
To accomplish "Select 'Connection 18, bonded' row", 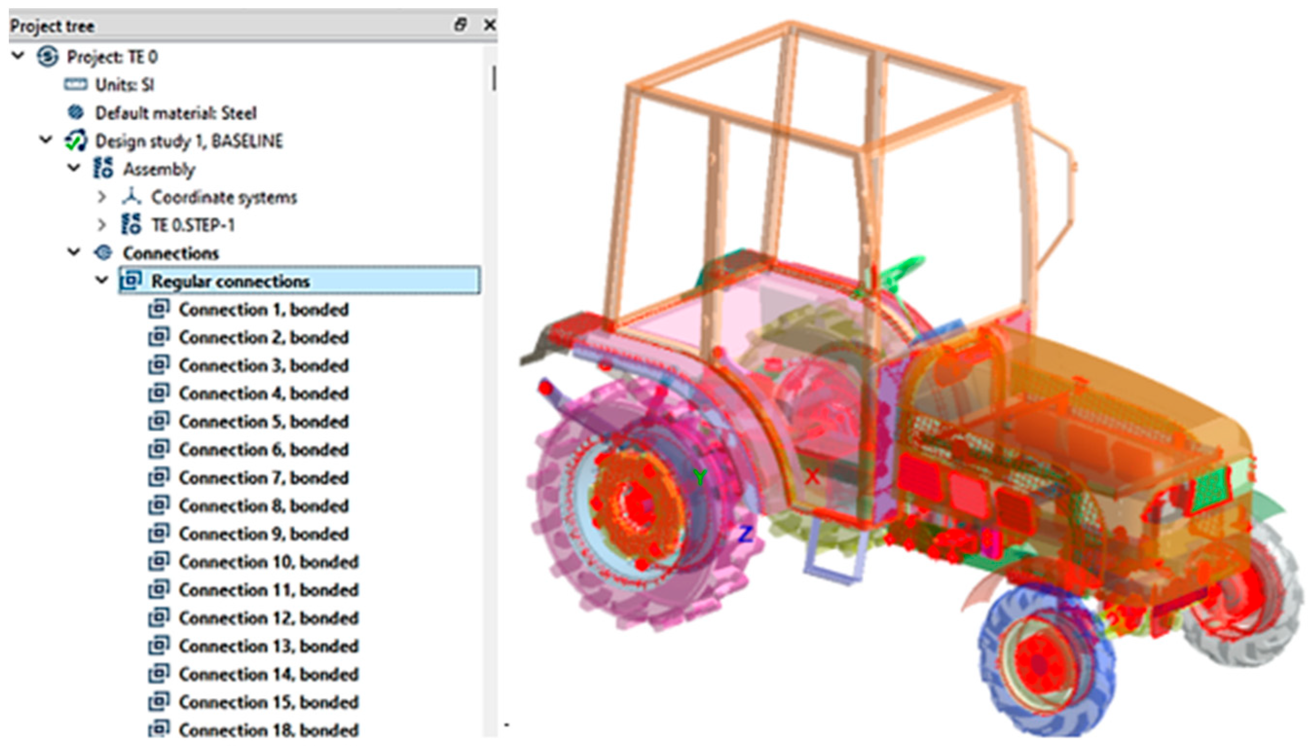I will (x=268, y=730).
